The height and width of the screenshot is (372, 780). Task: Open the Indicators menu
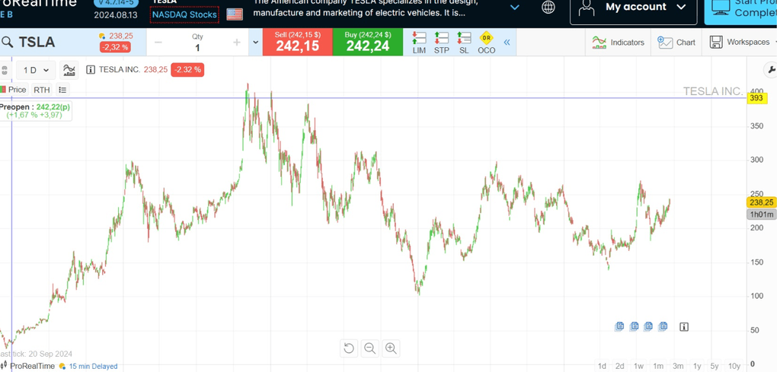(619, 43)
